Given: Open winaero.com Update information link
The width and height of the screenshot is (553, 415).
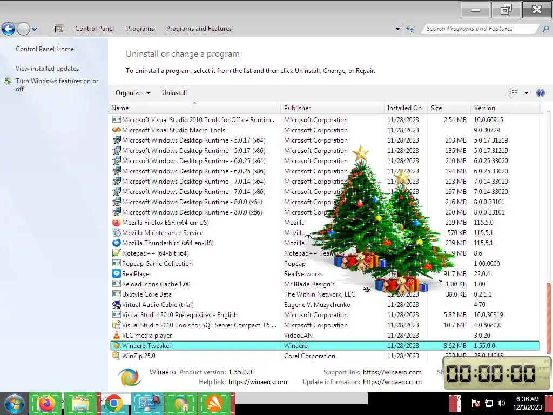Looking at the screenshot, I should (x=392, y=382).
